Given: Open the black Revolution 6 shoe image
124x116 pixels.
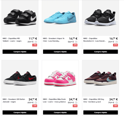Looking at the screenshot, I should tap(101, 18).
